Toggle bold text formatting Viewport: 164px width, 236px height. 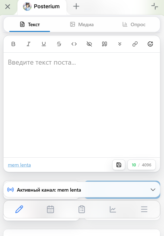point(13,44)
